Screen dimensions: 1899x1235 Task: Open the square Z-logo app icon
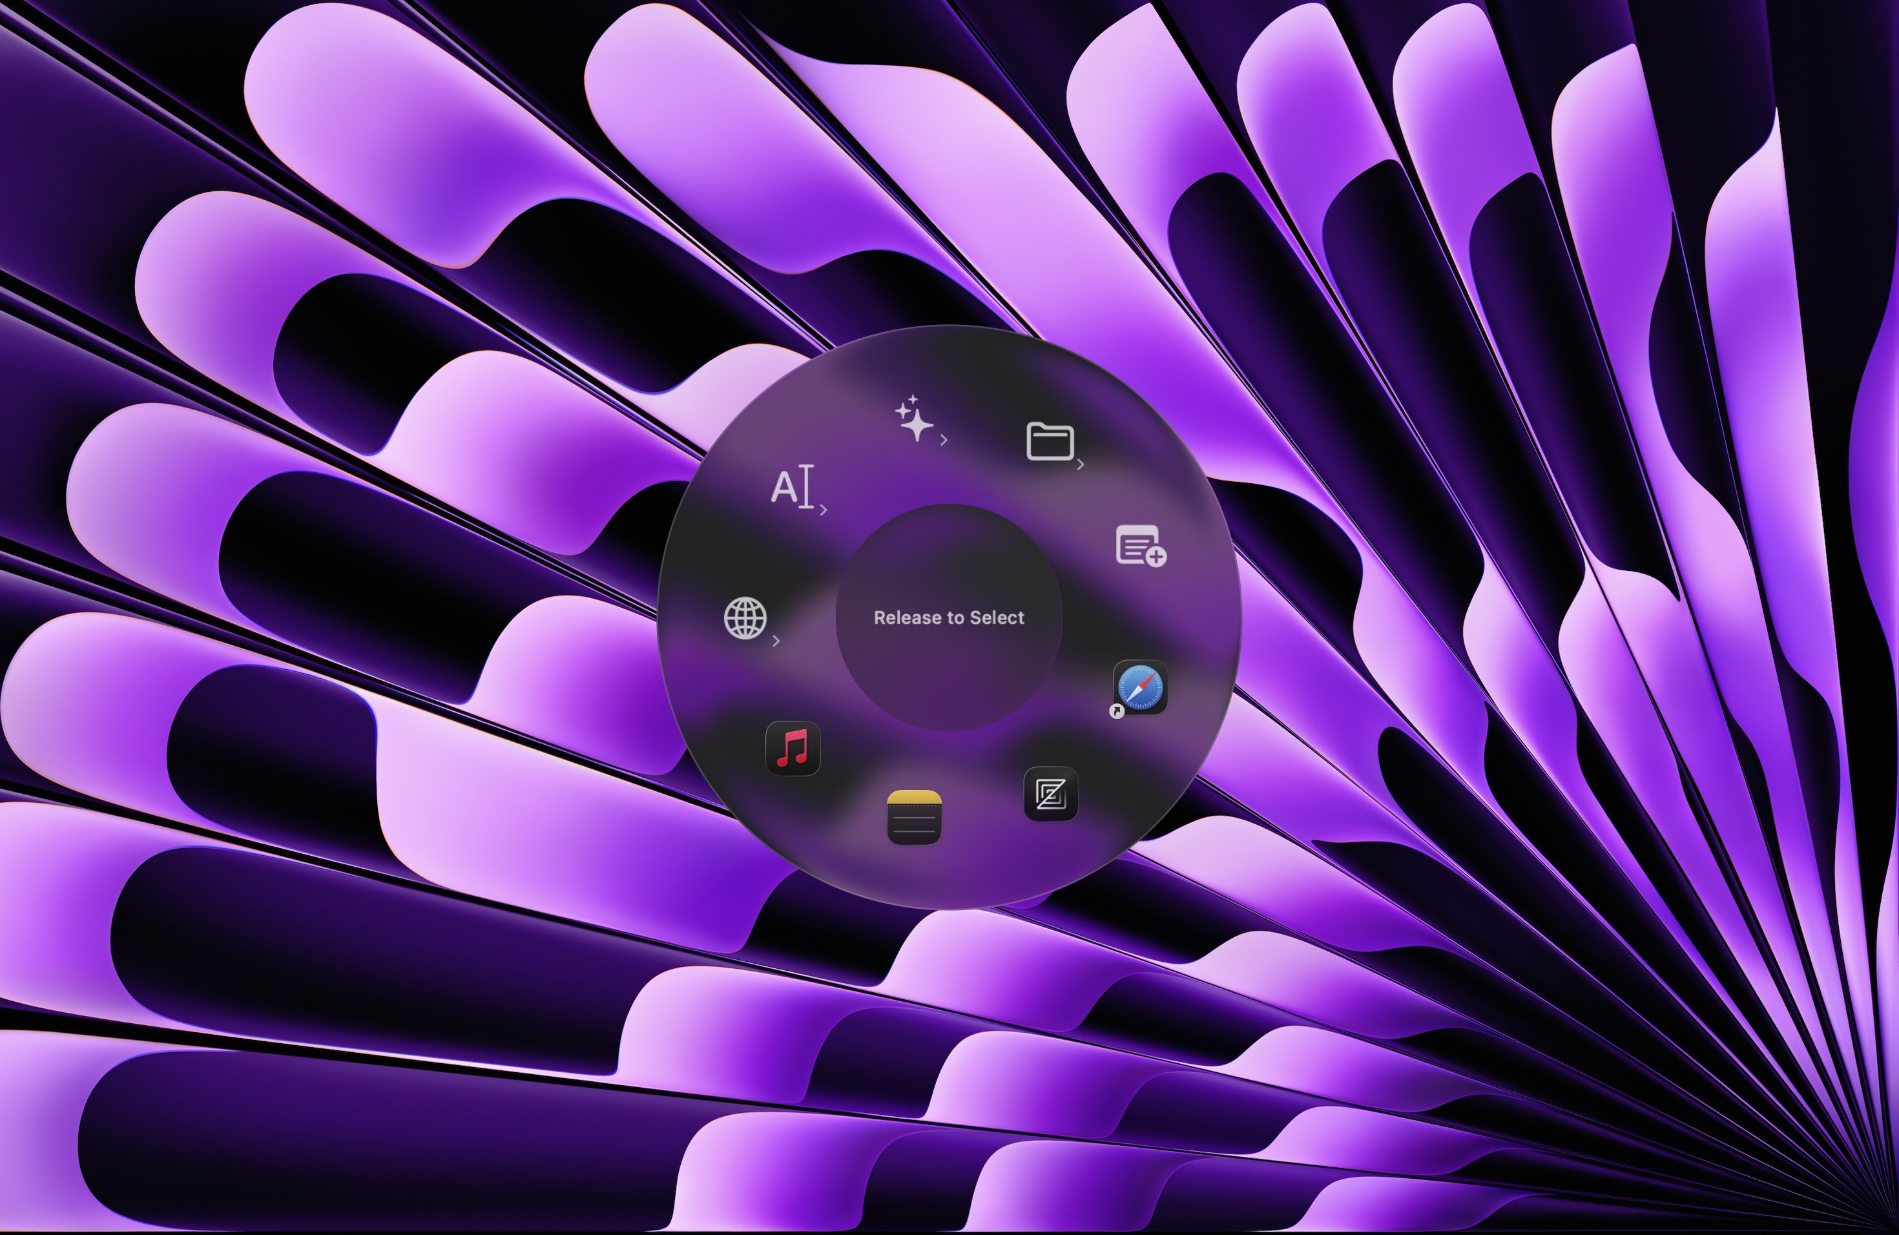tap(1051, 794)
